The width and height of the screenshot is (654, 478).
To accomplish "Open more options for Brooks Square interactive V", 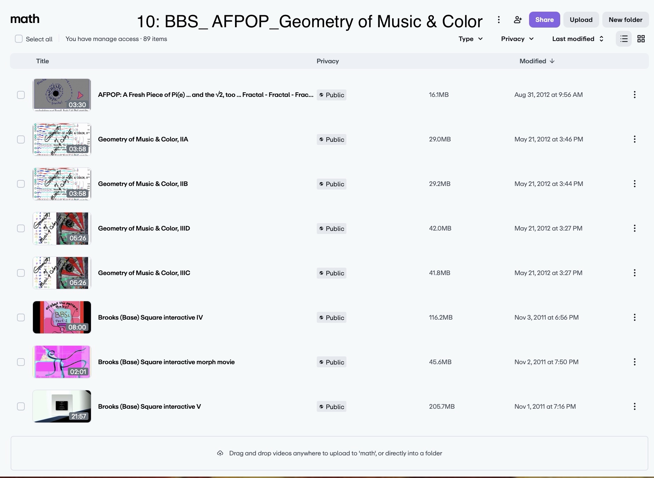I will pos(635,407).
